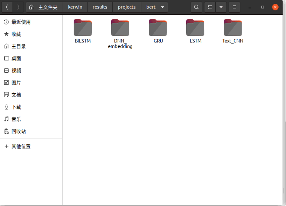
Task: Open the DNN_embedding folder icon
Action: (120, 28)
